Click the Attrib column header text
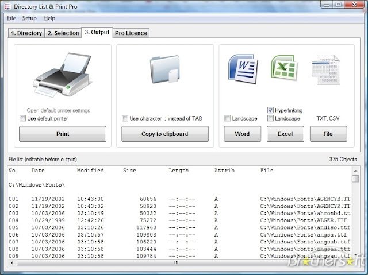Viewport: 368px width, 275px height. click(224, 171)
